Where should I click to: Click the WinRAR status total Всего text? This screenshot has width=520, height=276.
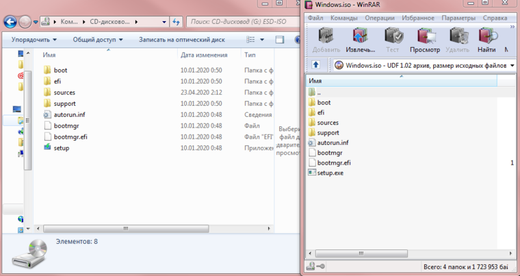coord(466,266)
